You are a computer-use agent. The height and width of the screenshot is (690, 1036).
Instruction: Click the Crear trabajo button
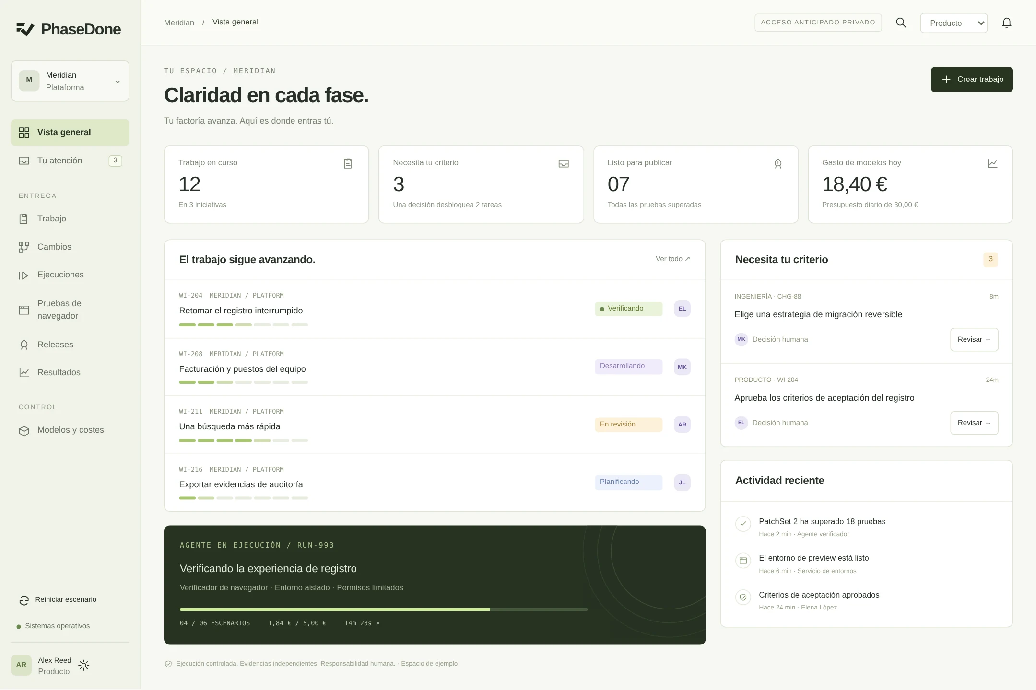point(972,80)
